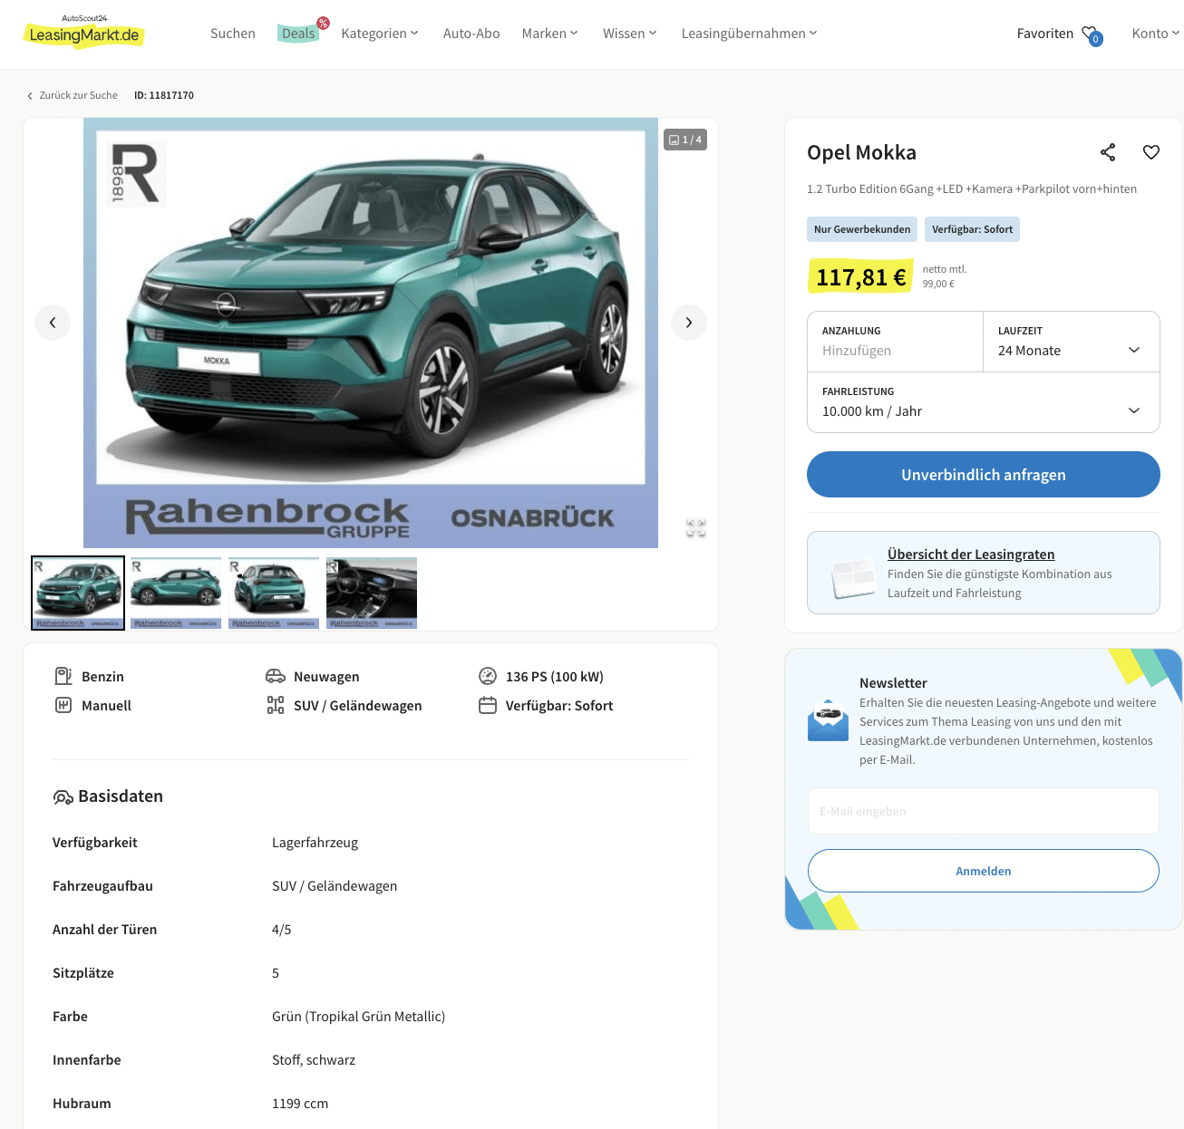
Task: Go to Suchen in the navigation
Action: click(233, 34)
